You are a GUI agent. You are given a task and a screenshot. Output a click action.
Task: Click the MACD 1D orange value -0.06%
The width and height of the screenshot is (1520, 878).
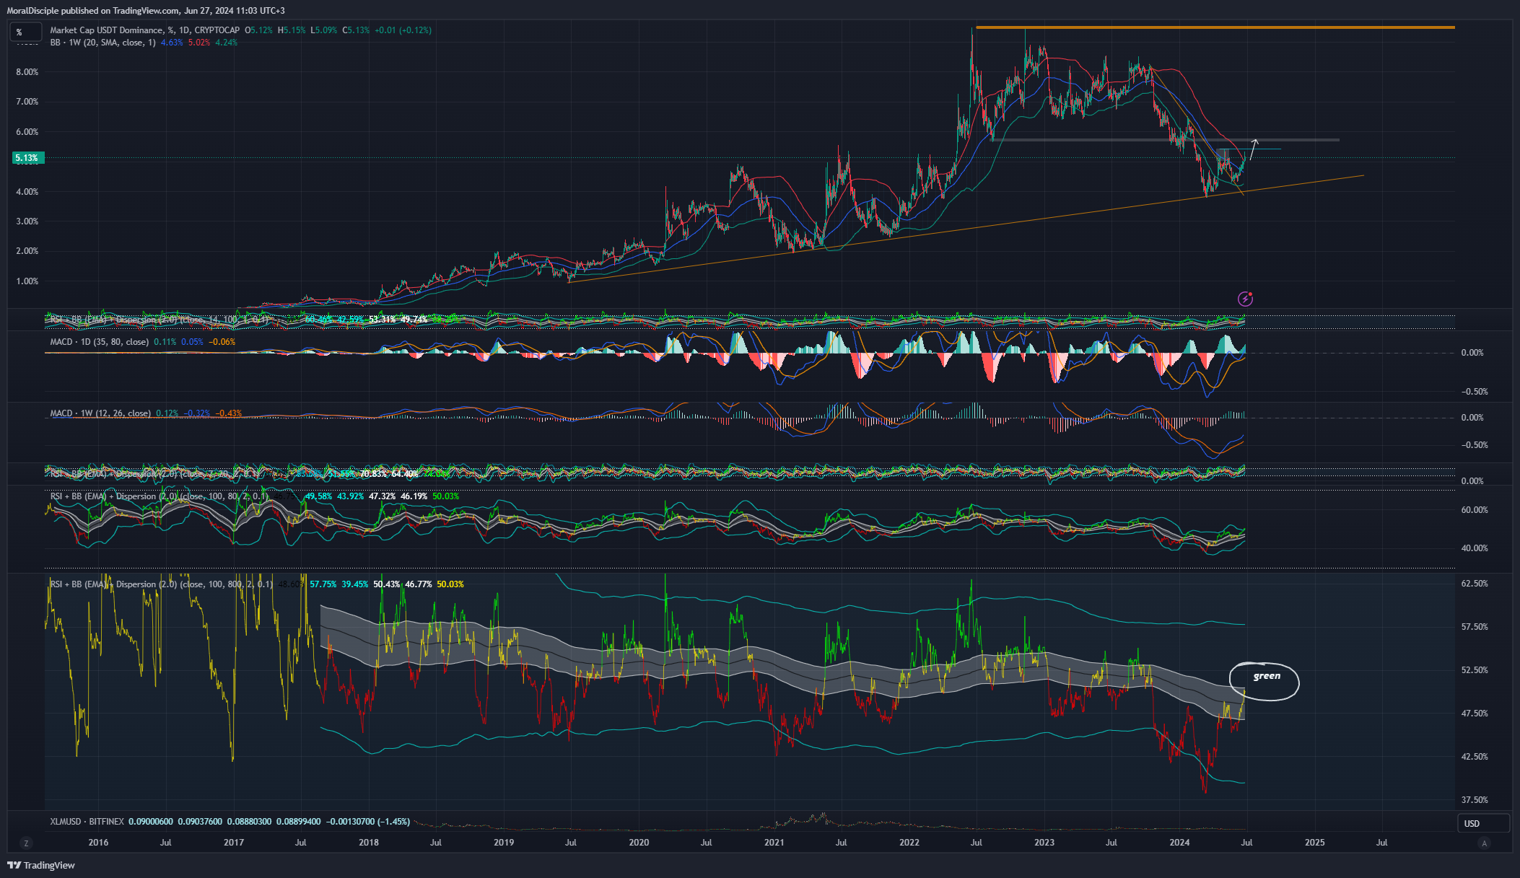coord(222,342)
